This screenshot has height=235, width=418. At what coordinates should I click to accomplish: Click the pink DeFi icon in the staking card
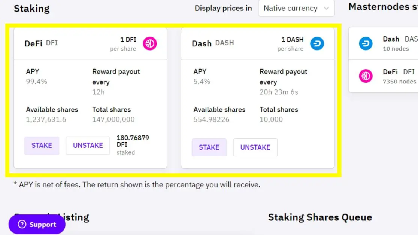point(150,43)
